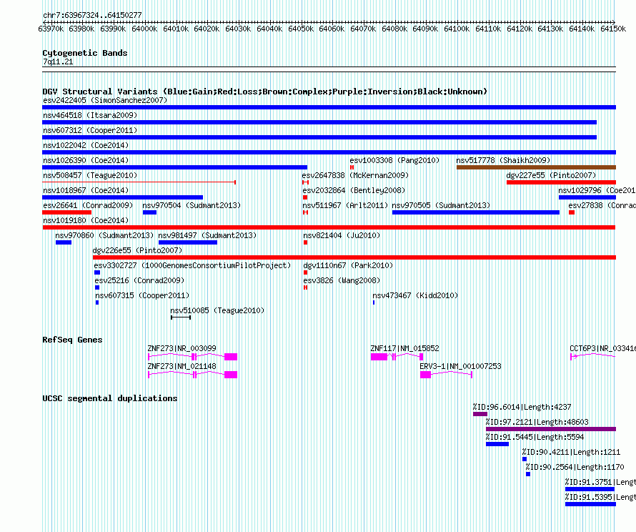Select the nsv1018967 (Coe2014) blue bar

[x=122, y=197]
